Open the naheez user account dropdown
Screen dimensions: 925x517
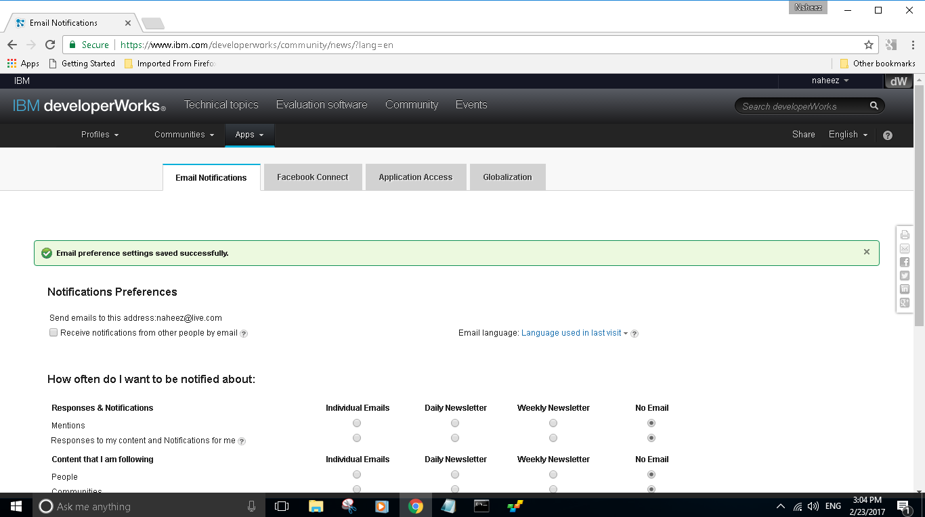click(x=830, y=81)
